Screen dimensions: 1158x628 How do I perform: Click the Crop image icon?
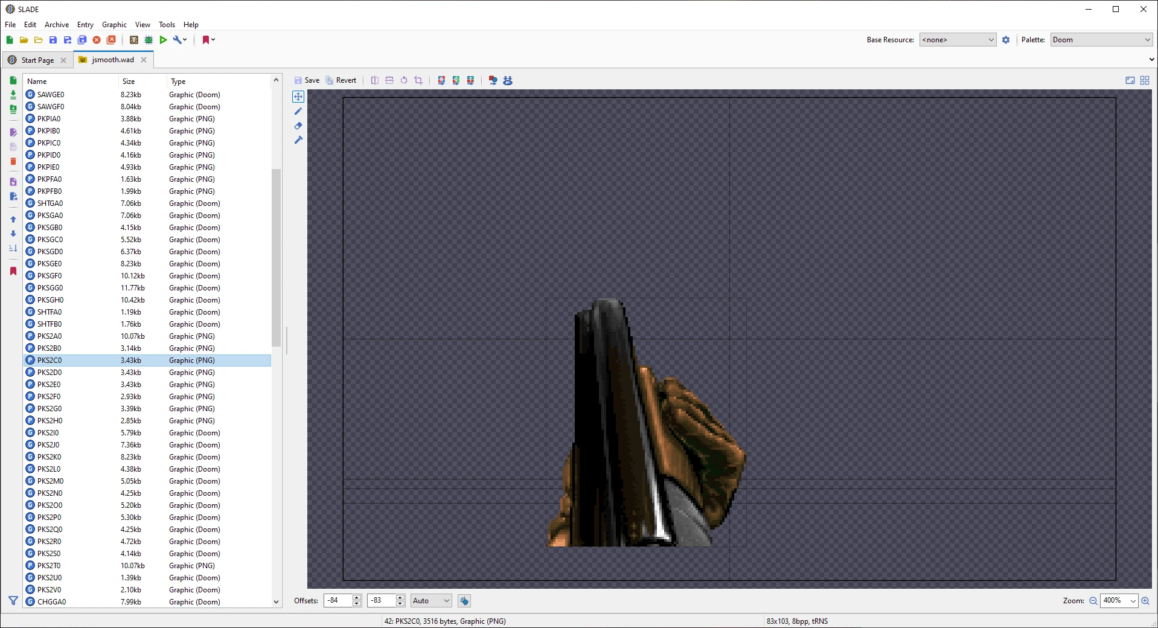pos(418,80)
